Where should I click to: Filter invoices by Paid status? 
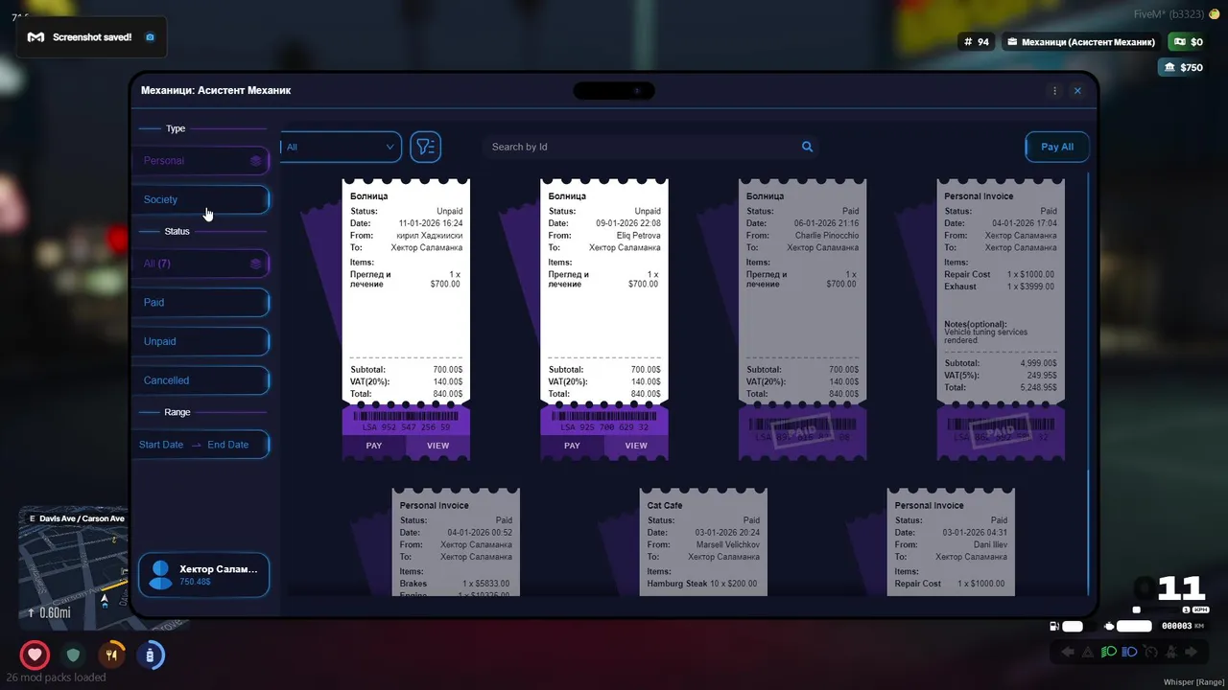point(201,302)
